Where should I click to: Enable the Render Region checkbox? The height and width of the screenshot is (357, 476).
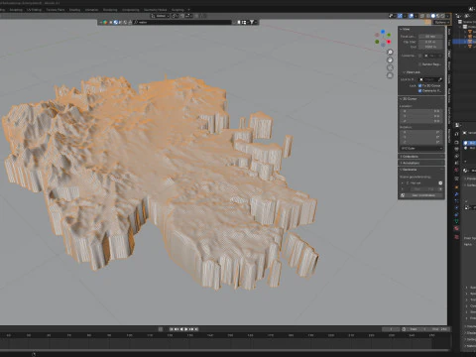[x=420, y=64]
